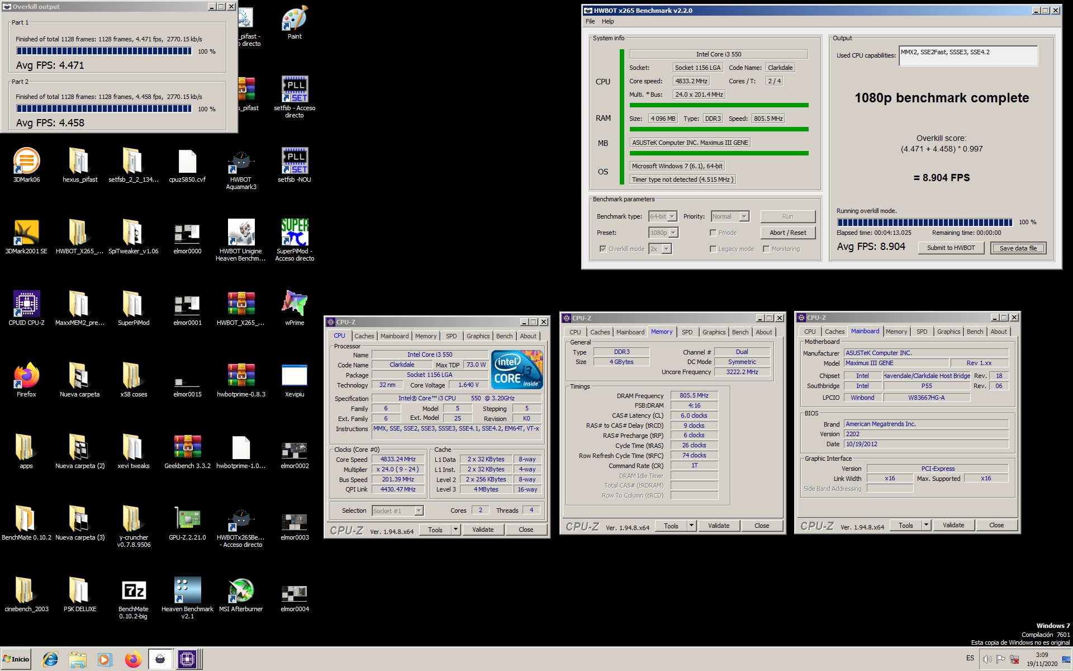Switch to Caches tab in left CPU-Z

click(364, 336)
